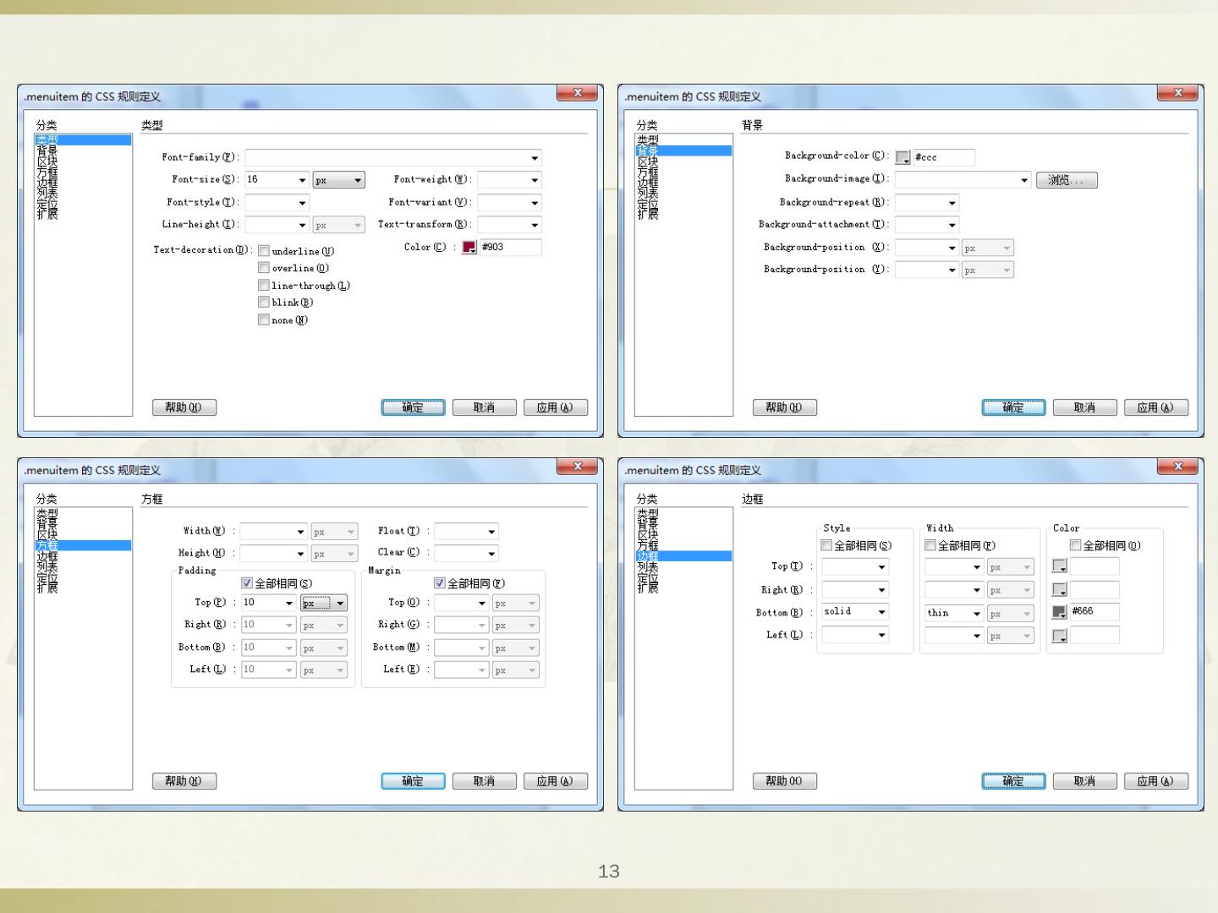The image size is (1218, 913).
Task: Tick the none text-decoration checkbox
Action: (x=264, y=320)
